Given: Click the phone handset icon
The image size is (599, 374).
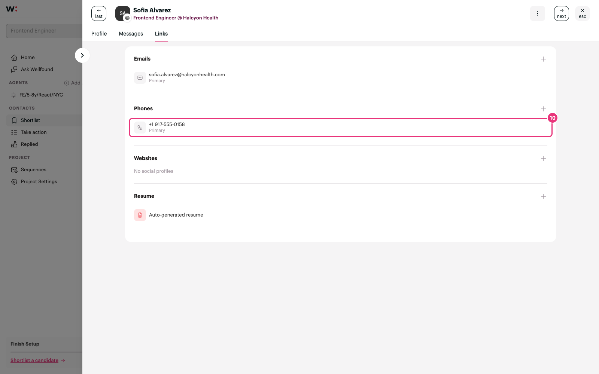Looking at the screenshot, I should [140, 128].
